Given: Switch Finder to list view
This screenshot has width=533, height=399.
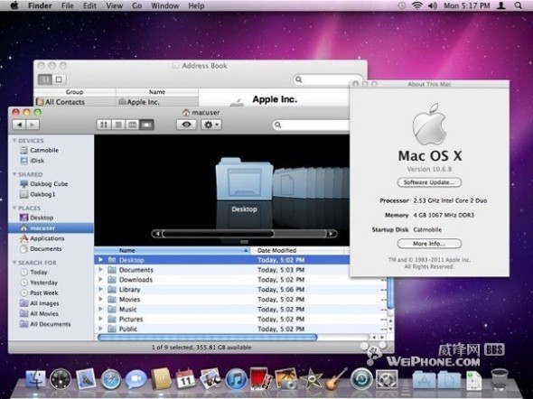Looking at the screenshot, I should click(118, 125).
